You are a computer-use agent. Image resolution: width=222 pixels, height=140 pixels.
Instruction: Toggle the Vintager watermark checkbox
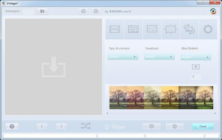107,127
